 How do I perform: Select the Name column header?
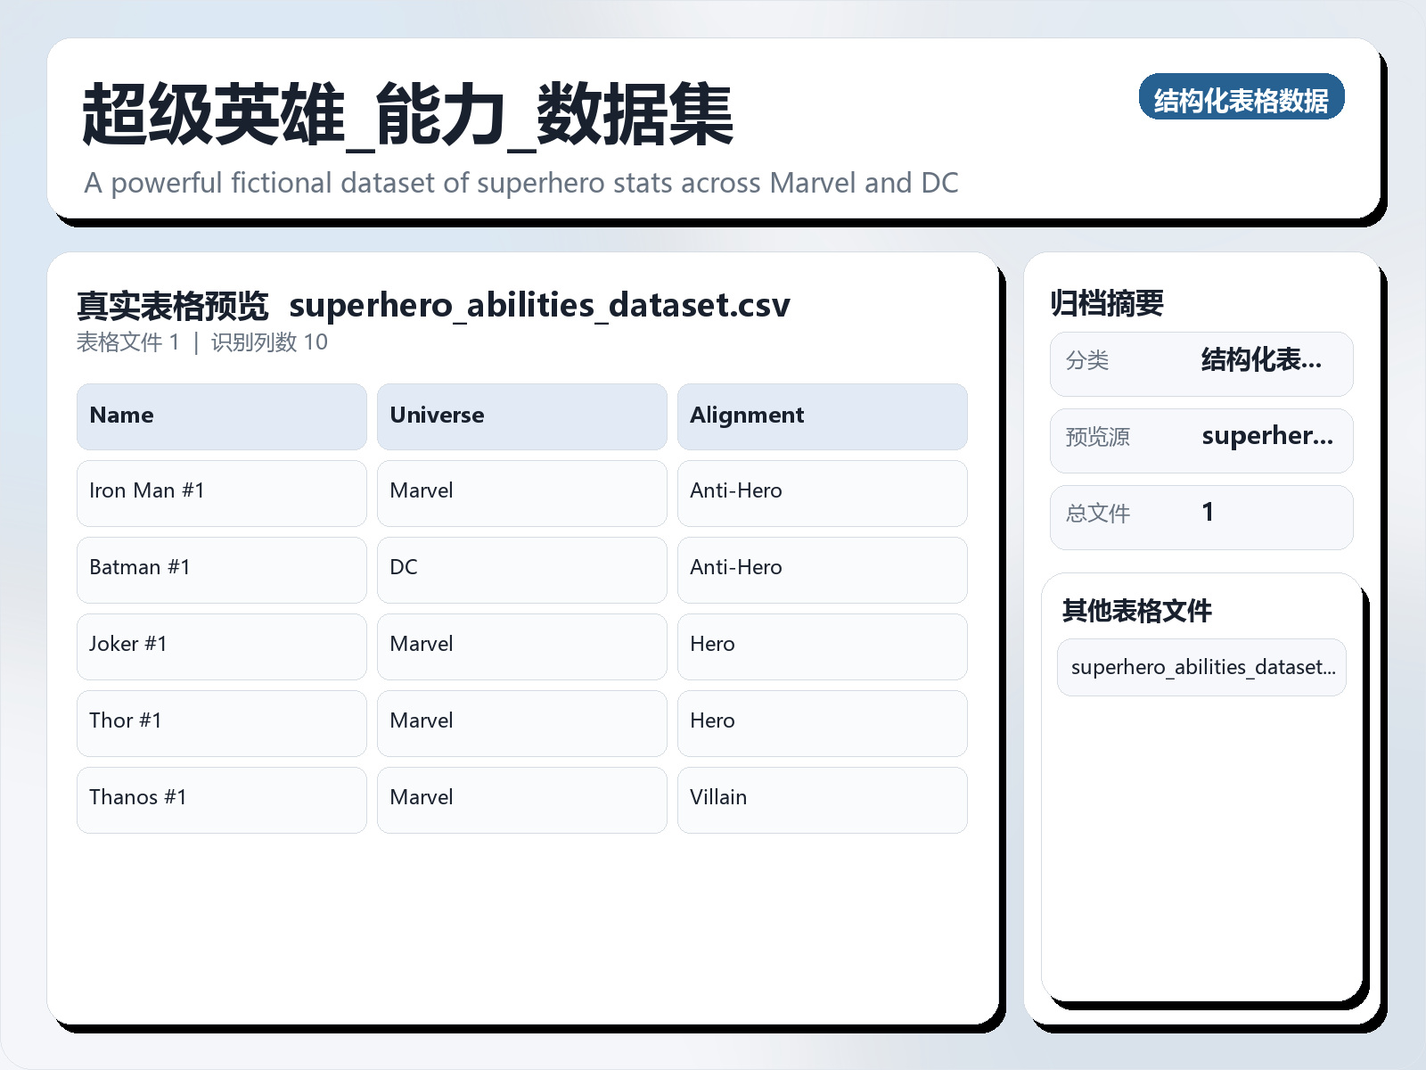click(x=221, y=416)
